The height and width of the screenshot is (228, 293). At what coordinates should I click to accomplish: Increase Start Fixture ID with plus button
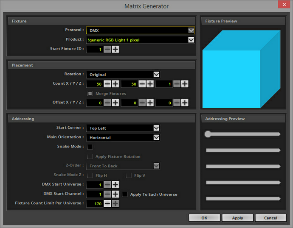point(115,50)
